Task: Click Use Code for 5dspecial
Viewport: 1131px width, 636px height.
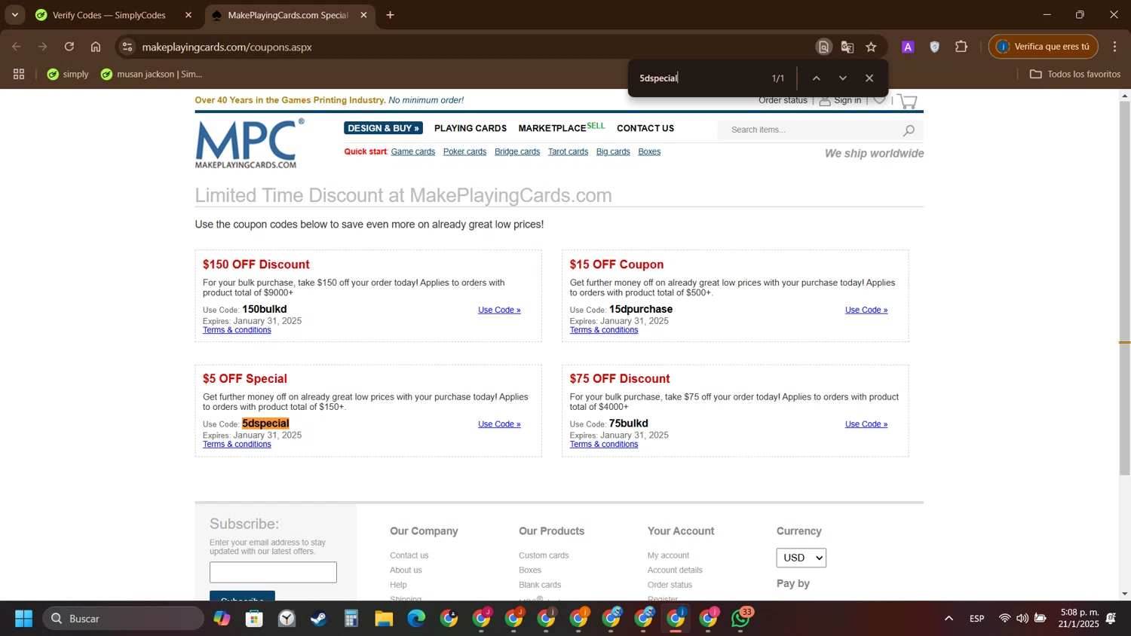Action: 499,424
